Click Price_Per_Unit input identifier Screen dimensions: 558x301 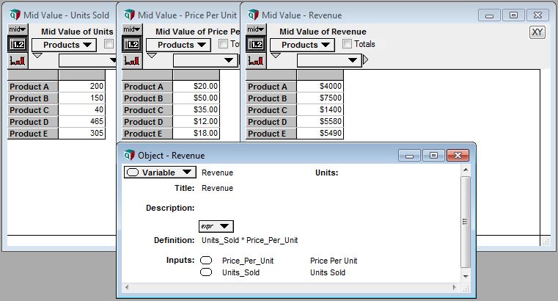click(x=248, y=261)
